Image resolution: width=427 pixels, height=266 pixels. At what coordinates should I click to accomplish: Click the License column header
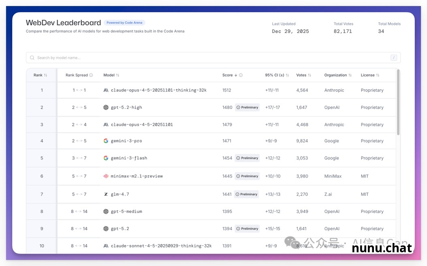click(367, 75)
